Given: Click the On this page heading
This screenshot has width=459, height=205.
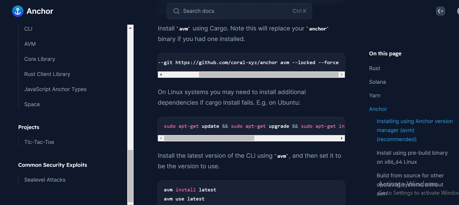Looking at the screenshot, I should coord(385,54).
